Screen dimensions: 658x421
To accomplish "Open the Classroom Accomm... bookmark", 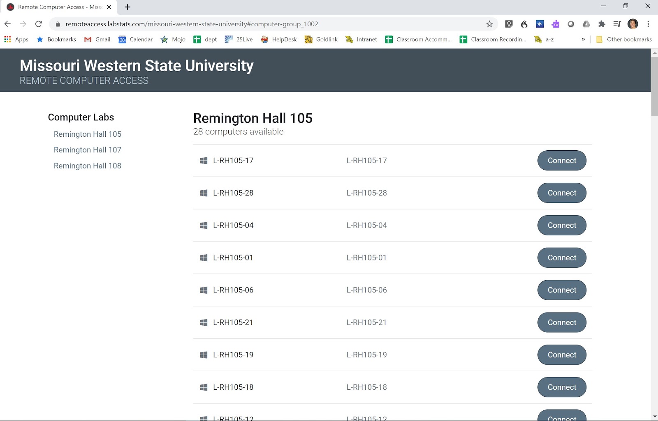I will (418, 39).
